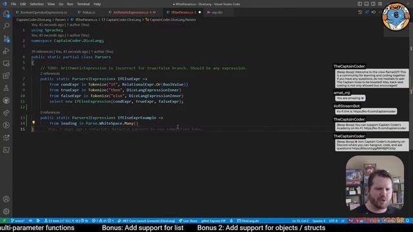
Task: Open the Help menu
Action: tap(97, 4)
